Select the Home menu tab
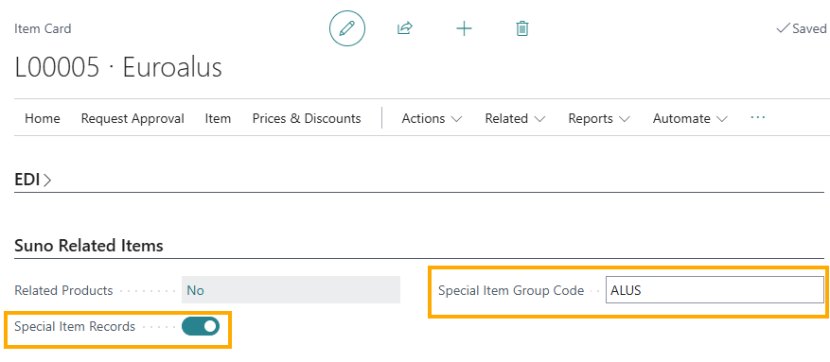Screen dimensions: 830x362 [43, 119]
